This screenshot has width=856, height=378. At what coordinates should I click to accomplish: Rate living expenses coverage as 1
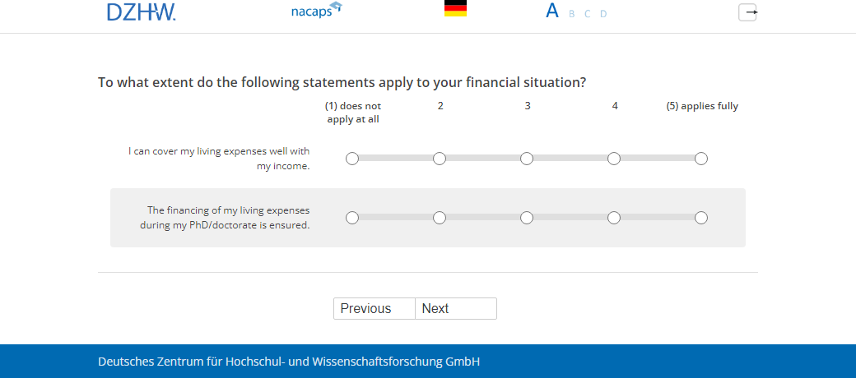352,159
